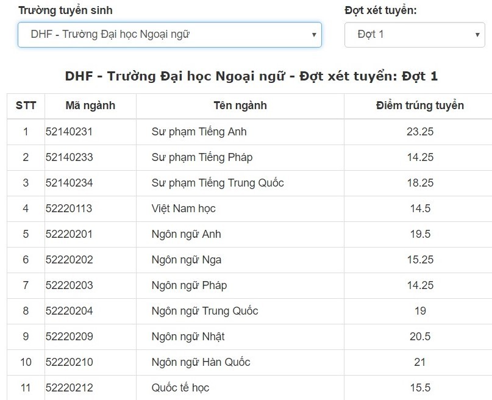
Task: Click the Điểm trúng tuyển column header
Action: click(x=419, y=105)
